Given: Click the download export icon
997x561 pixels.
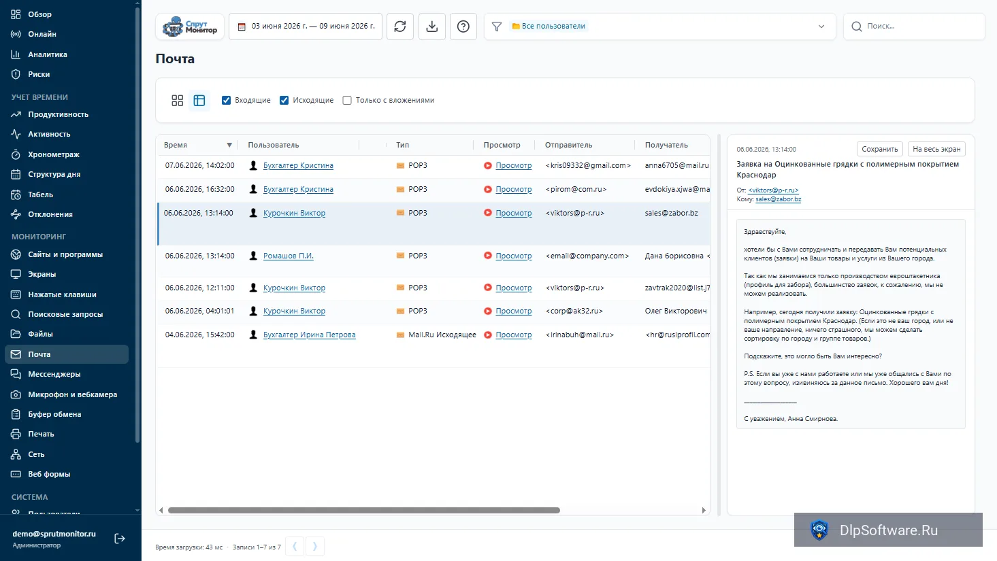Looking at the screenshot, I should coord(431,27).
